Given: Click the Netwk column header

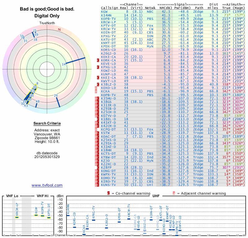Looking at the screenshot, I should click(x=150, y=8).
